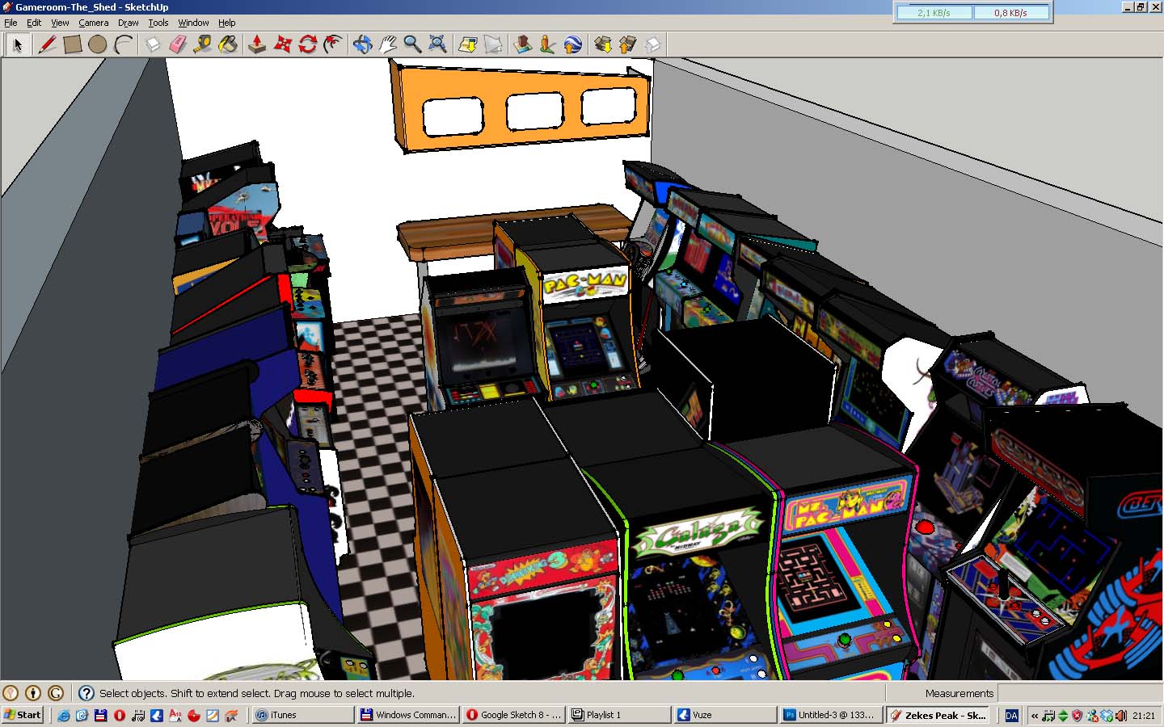Select the Offset tool
Screen dimensions: 1164x727
[333, 44]
